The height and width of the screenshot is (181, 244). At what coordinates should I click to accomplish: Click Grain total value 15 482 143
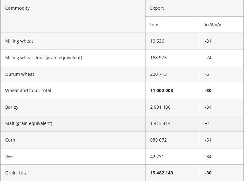point(162,173)
